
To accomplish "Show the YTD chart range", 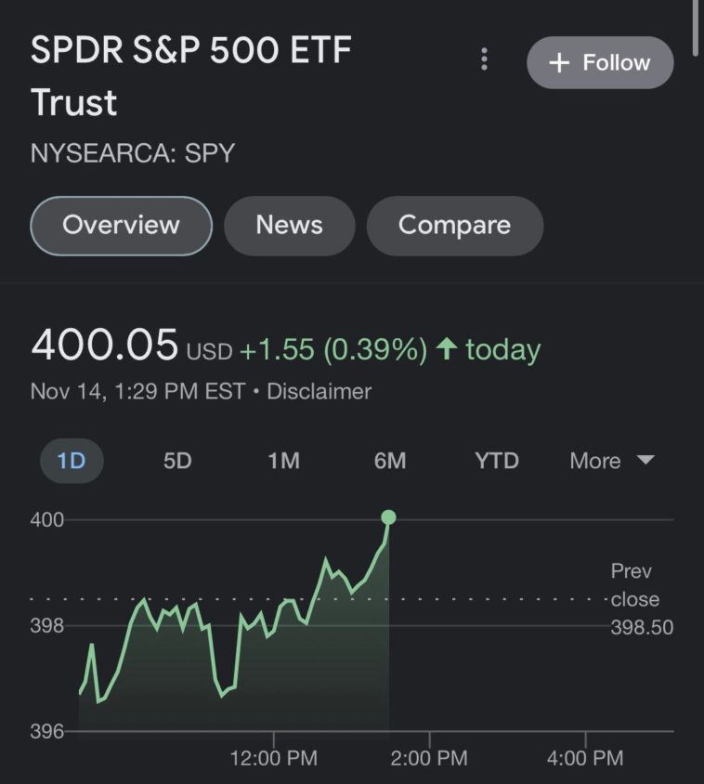I will (497, 461).
